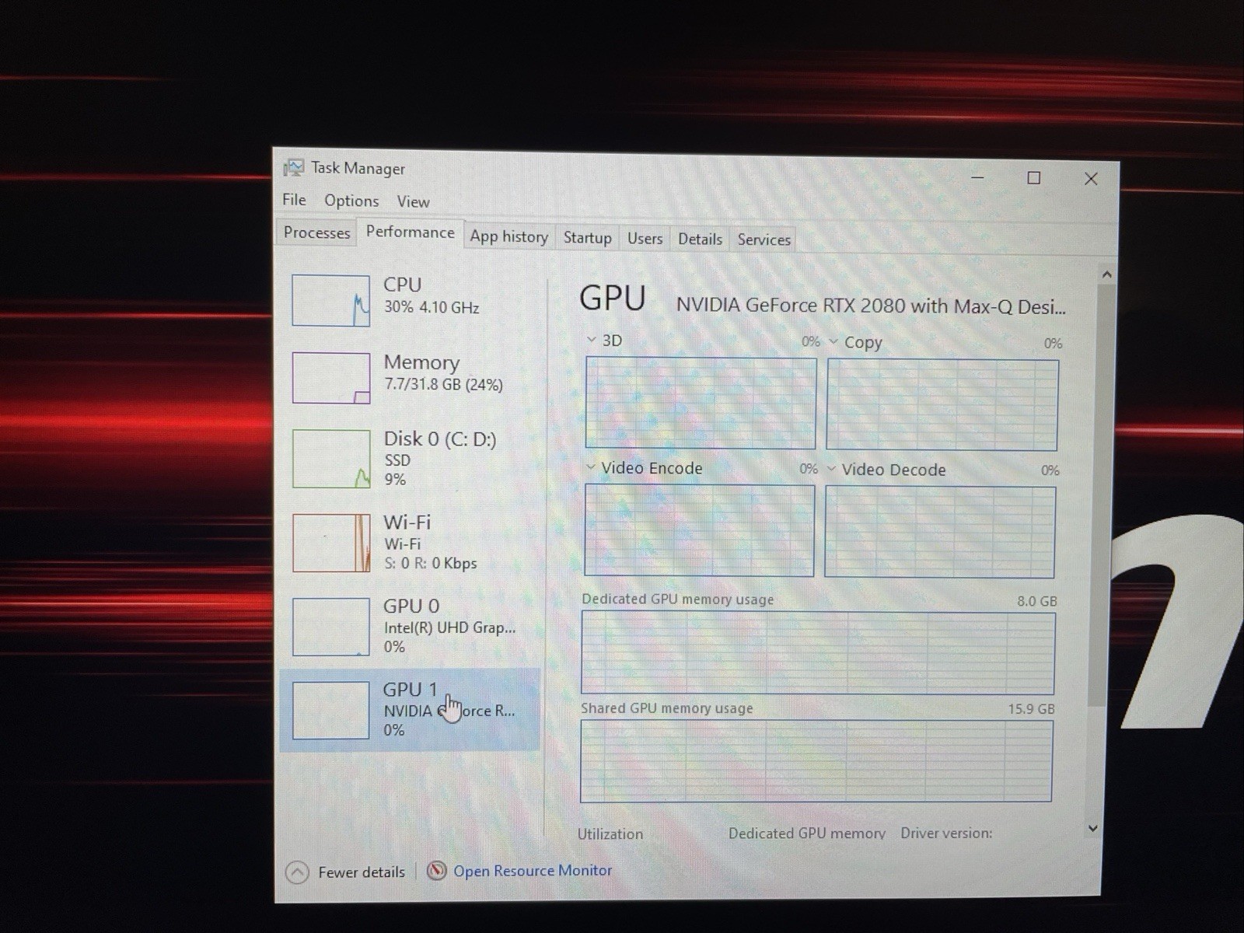
Task: Click the scrollbar down arrow
Action: click(x=1093, y=829)
